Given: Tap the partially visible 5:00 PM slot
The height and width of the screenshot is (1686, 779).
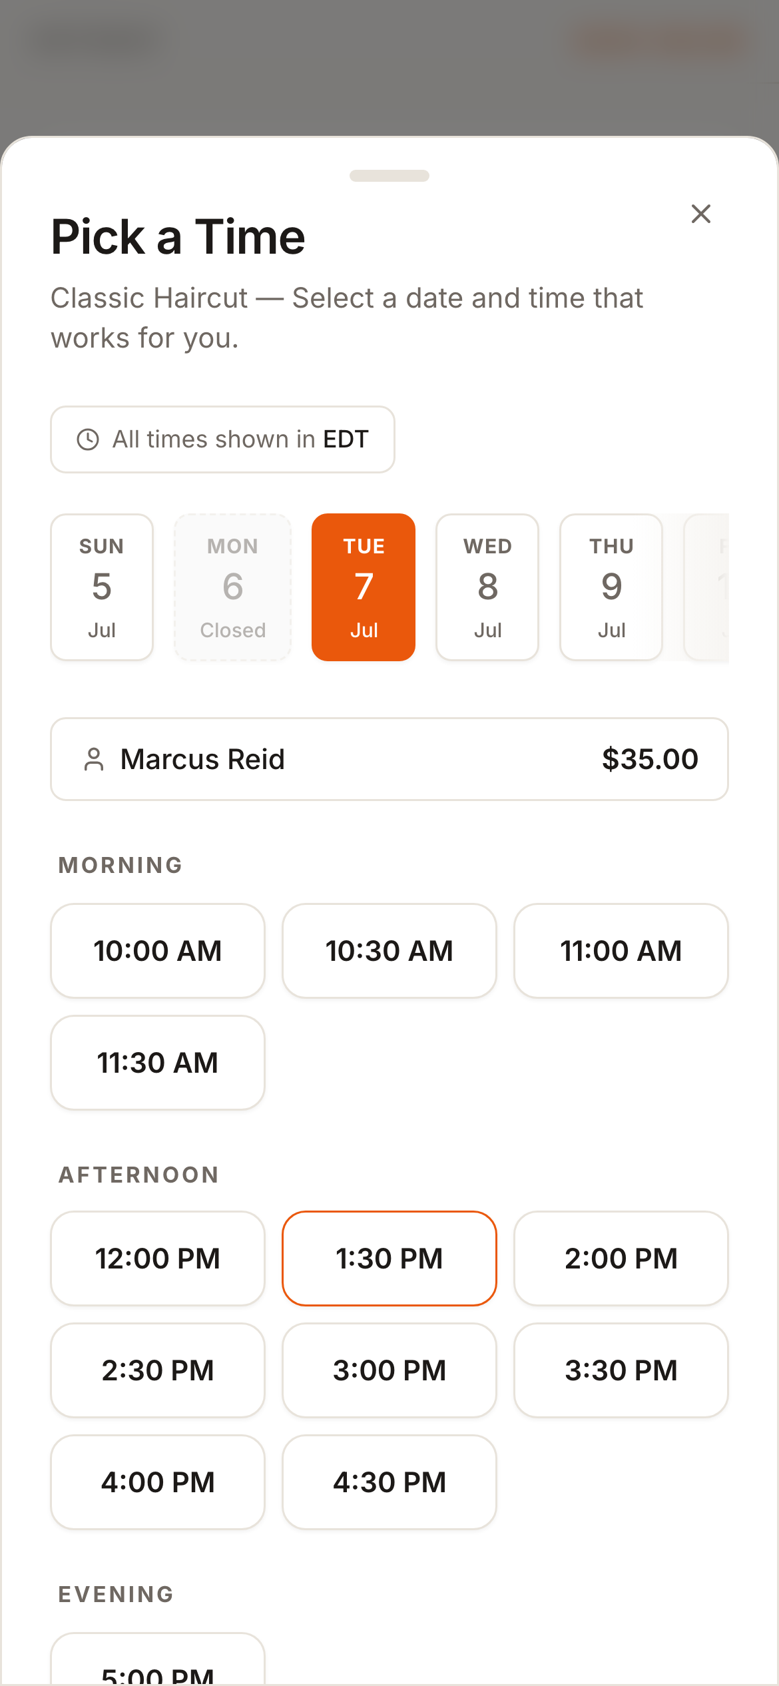Looking at the screenshot, I should coord(158,1659).
